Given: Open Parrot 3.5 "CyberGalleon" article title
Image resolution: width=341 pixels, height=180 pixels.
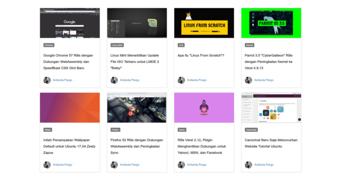Looking at the screenshot, I should pyautogui.click(x=269, y=62).
